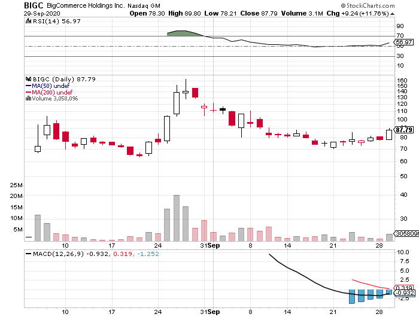Click the 160 price axis label

point(402,80)
